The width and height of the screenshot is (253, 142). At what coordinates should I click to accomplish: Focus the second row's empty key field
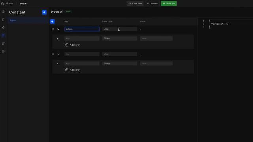coord(82,54)
